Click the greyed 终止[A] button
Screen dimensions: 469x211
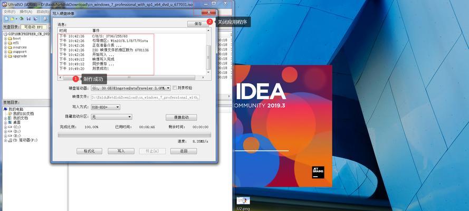[x=152, y=151]
